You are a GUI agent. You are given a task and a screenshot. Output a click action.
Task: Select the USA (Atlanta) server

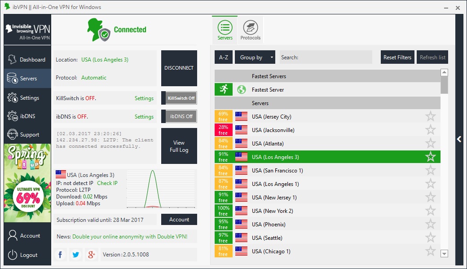coord(328,143)
